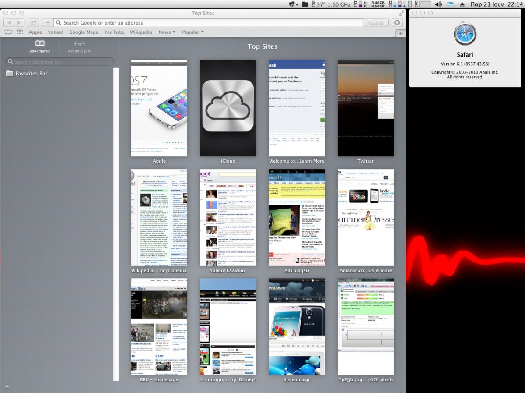Viewport: 525px width, 393px height.
Task: Open the Google Maps bookmark
Action: pos(84,32)
